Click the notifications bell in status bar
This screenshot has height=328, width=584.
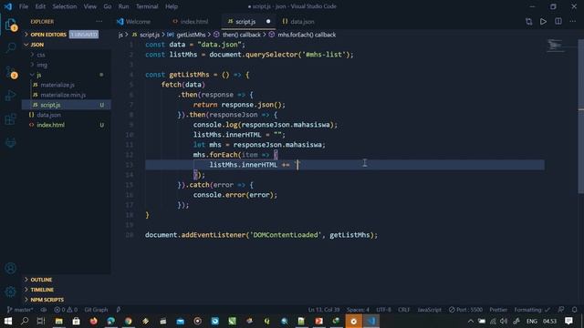click(x=575, y=310)
